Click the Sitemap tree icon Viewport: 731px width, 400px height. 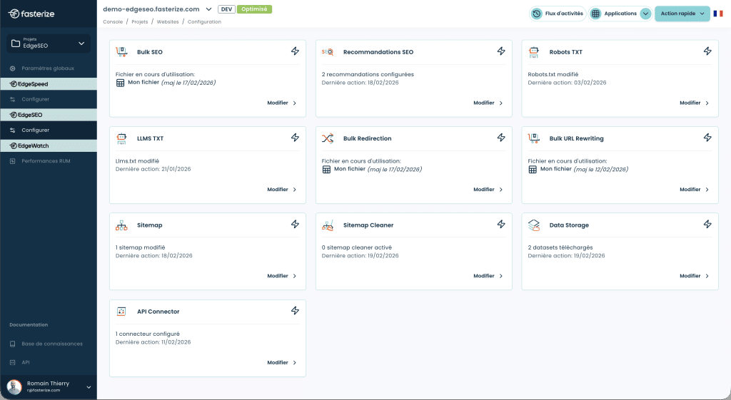click(x=121, y=225)
